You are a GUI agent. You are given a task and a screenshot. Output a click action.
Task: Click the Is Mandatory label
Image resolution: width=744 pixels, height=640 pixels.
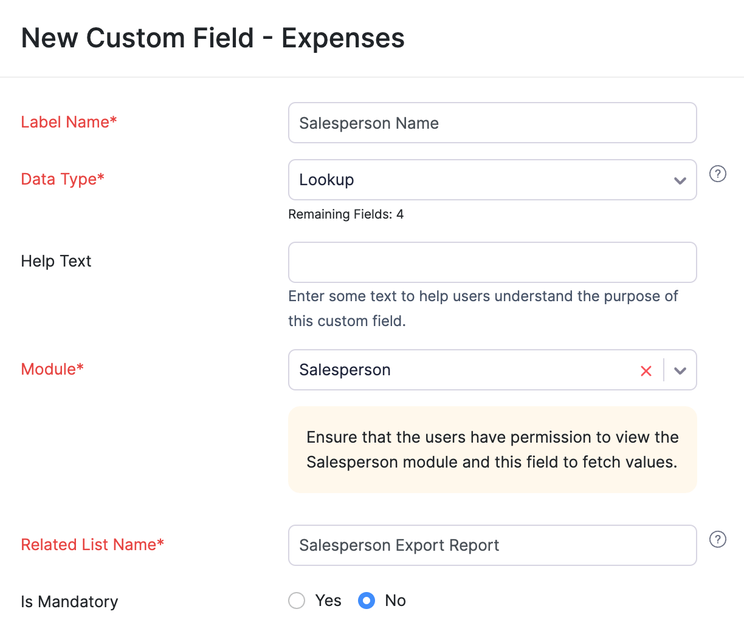pyautogui.click(x=69, y=601)
